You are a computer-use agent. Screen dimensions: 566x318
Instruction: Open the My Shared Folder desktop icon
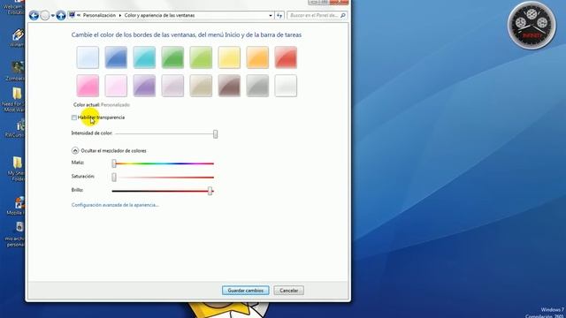(16, 169)
